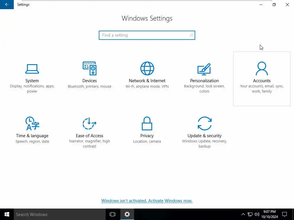
Task: Click 'Your accounts, email, sync, work, family' text
Action: pyautogui.click(x=262, y=89)
